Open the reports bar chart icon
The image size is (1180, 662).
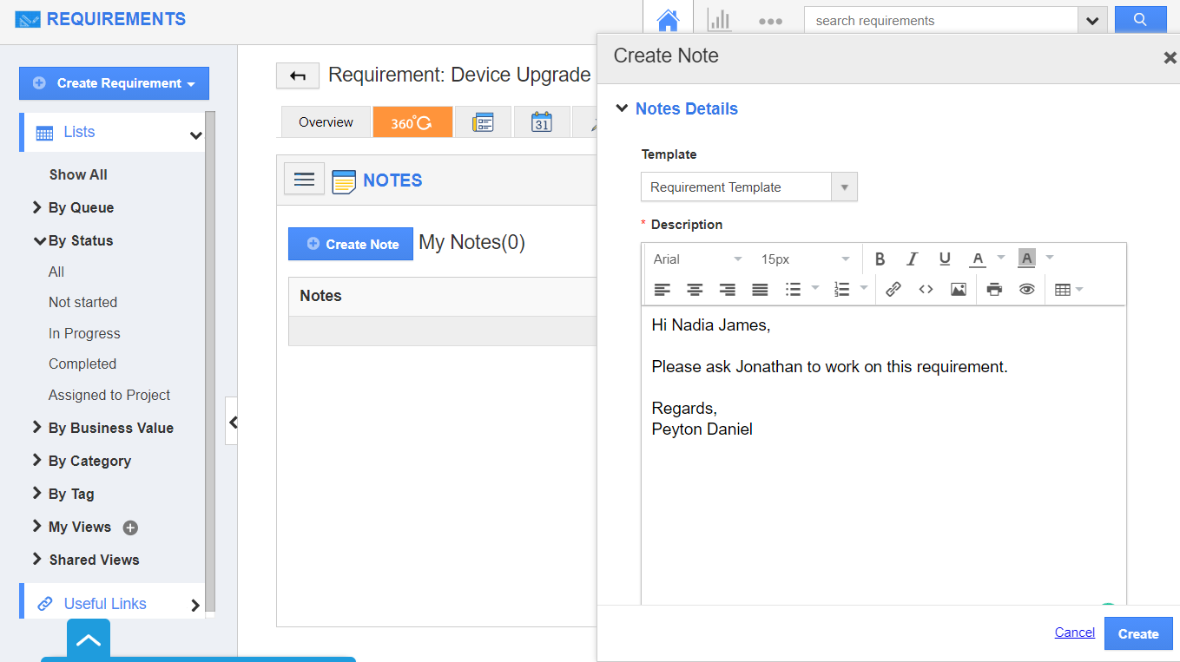pyautogui.click(x=719, y=20)
